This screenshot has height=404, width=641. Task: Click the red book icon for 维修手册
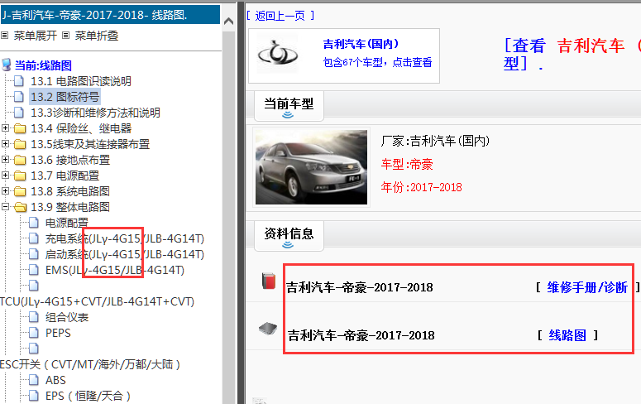pos(269,281)
